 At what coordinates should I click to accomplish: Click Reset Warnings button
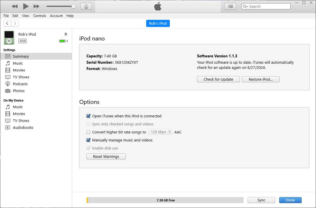coord(106,156)
